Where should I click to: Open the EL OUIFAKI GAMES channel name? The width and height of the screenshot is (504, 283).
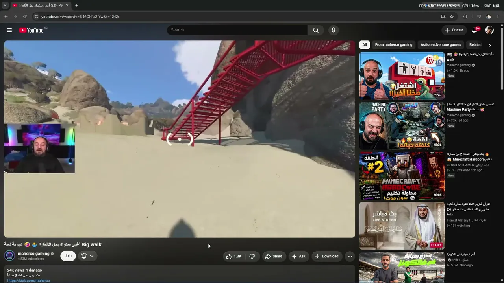click(x=468, y=165)
